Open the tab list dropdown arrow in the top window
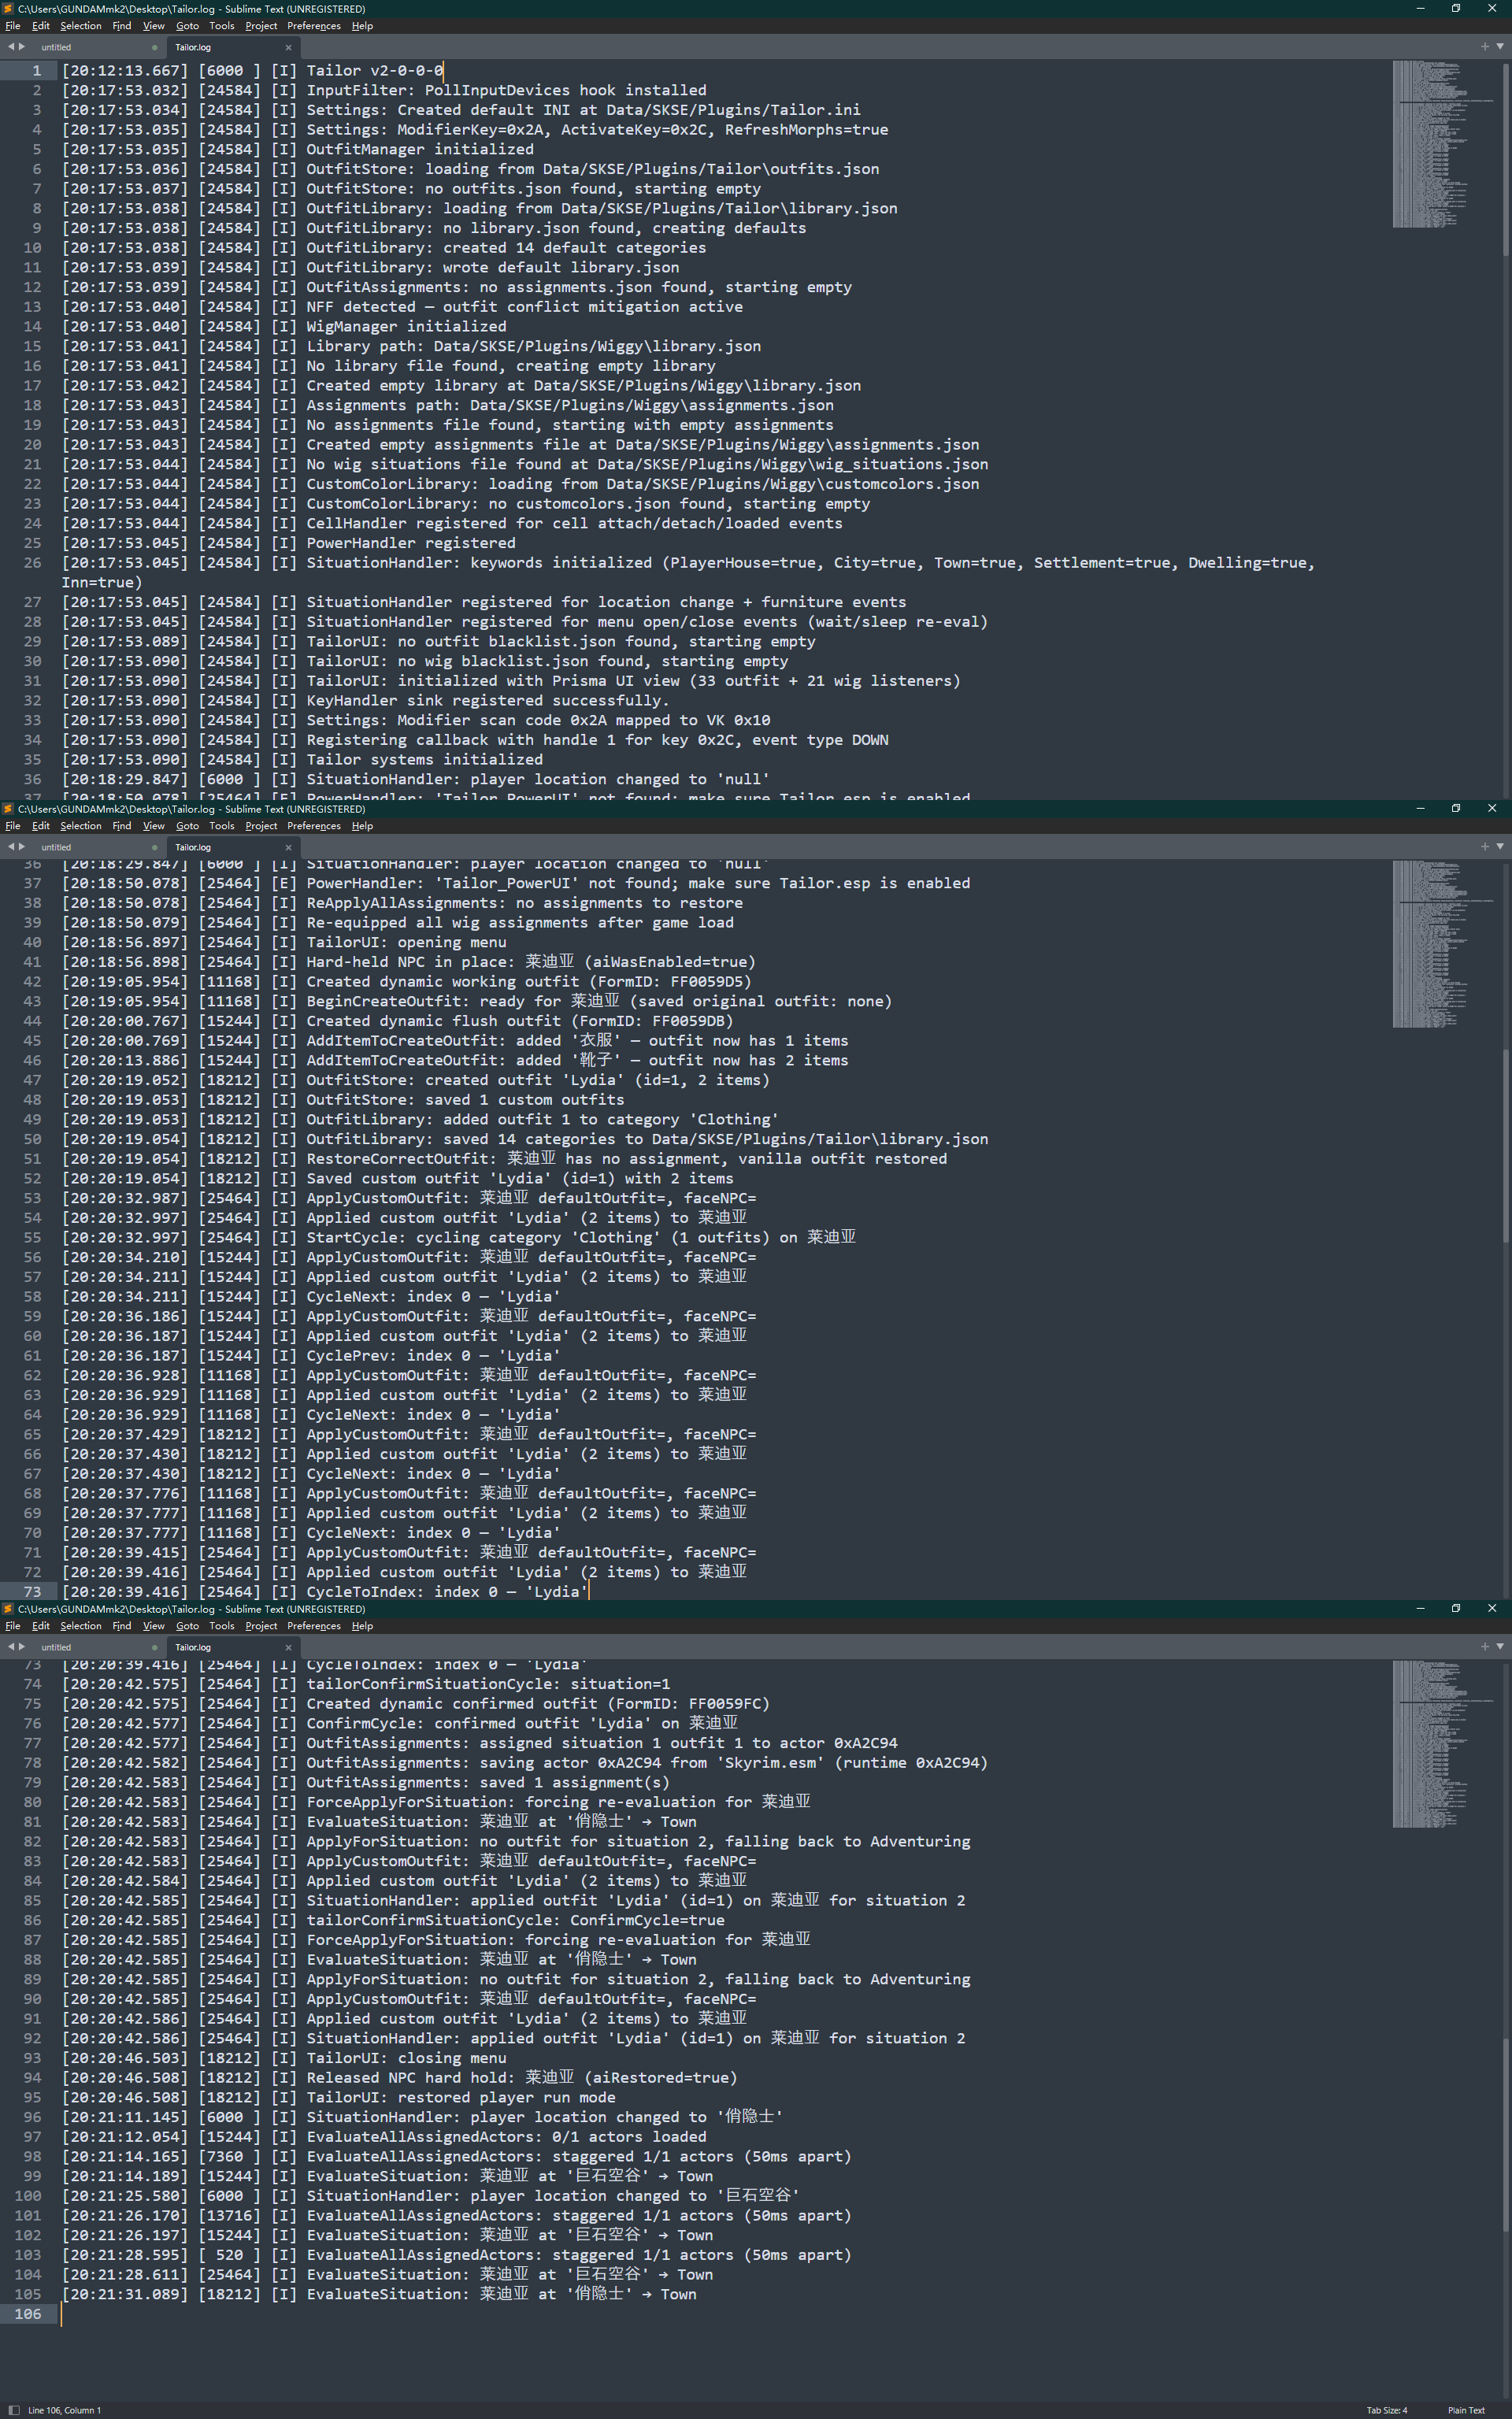This screenshot has height=2419, width=1512. (x=1500, y=46)
